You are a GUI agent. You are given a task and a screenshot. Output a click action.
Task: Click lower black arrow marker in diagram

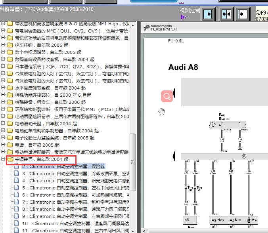tap(174, 156)
